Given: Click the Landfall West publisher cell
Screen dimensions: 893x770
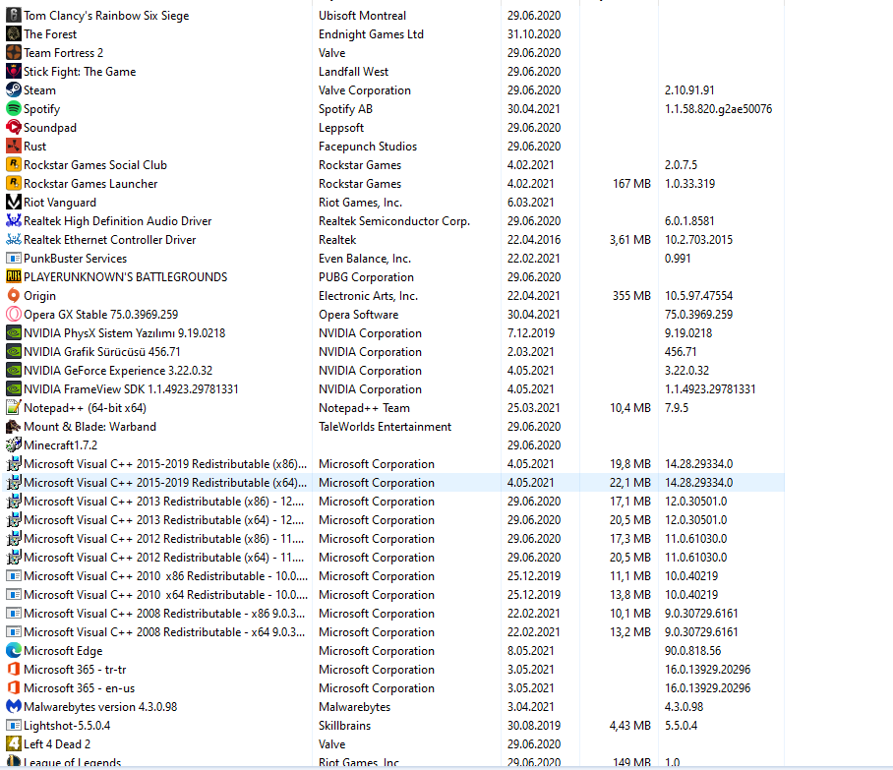Looking at the screenshot, I should [353, 72].
